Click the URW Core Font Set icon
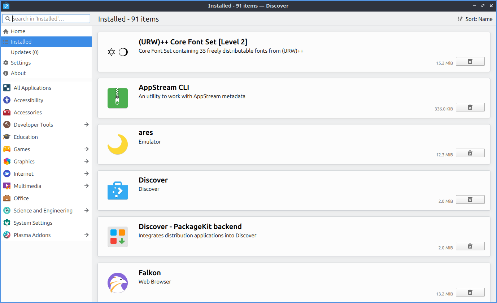This screenshot has width=497, height=303. click(x=118, y=52)
